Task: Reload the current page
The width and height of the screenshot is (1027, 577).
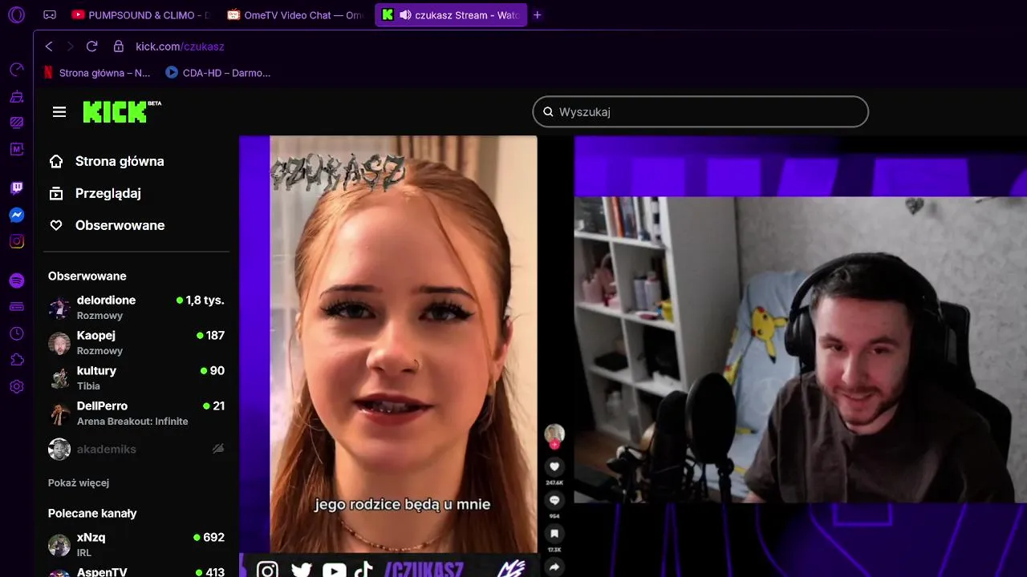Action: click(91, 46)
